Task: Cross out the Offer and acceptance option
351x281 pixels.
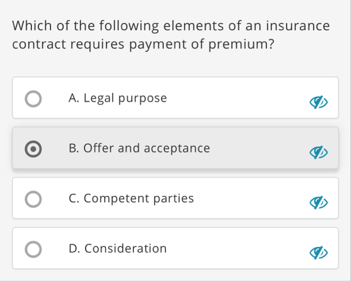Action: pos(320,152)
